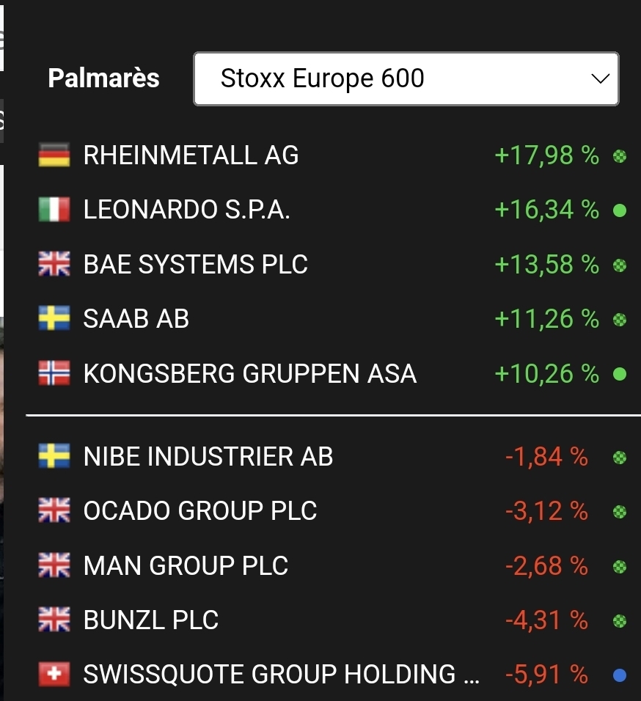Open the BAE SYSTEMS PLC stock page
Image resolution: width=641 pixels, height=701 pixels.
pos(195,264)
